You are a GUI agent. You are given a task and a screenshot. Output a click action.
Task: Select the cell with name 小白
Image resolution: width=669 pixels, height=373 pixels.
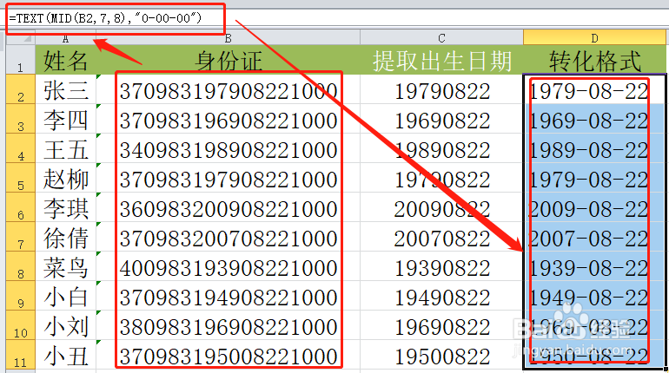point(66,296)
